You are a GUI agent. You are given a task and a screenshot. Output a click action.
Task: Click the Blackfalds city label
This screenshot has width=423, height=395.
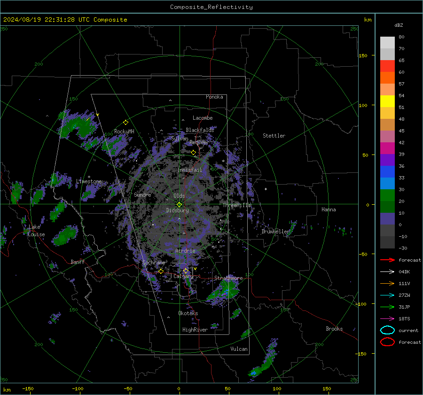pyautogui.click(x=200, y=130)
